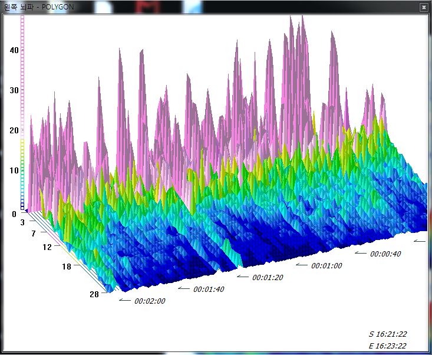Viewport: 432px width, 355px height.
Task: Click the 12 frequency axis label
Action: pyautogui.click(x=48, y=247)
